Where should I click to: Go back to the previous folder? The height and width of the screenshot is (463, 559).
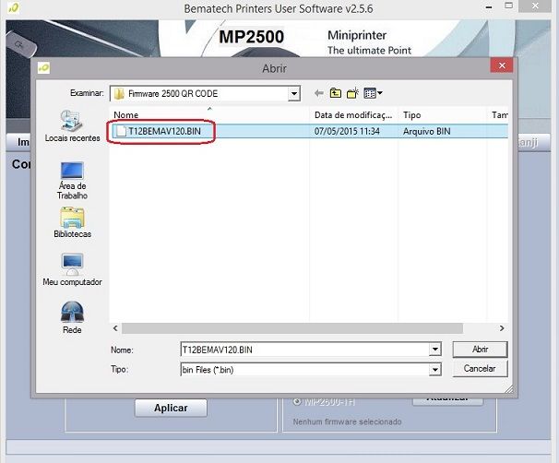tap(319, 93)
